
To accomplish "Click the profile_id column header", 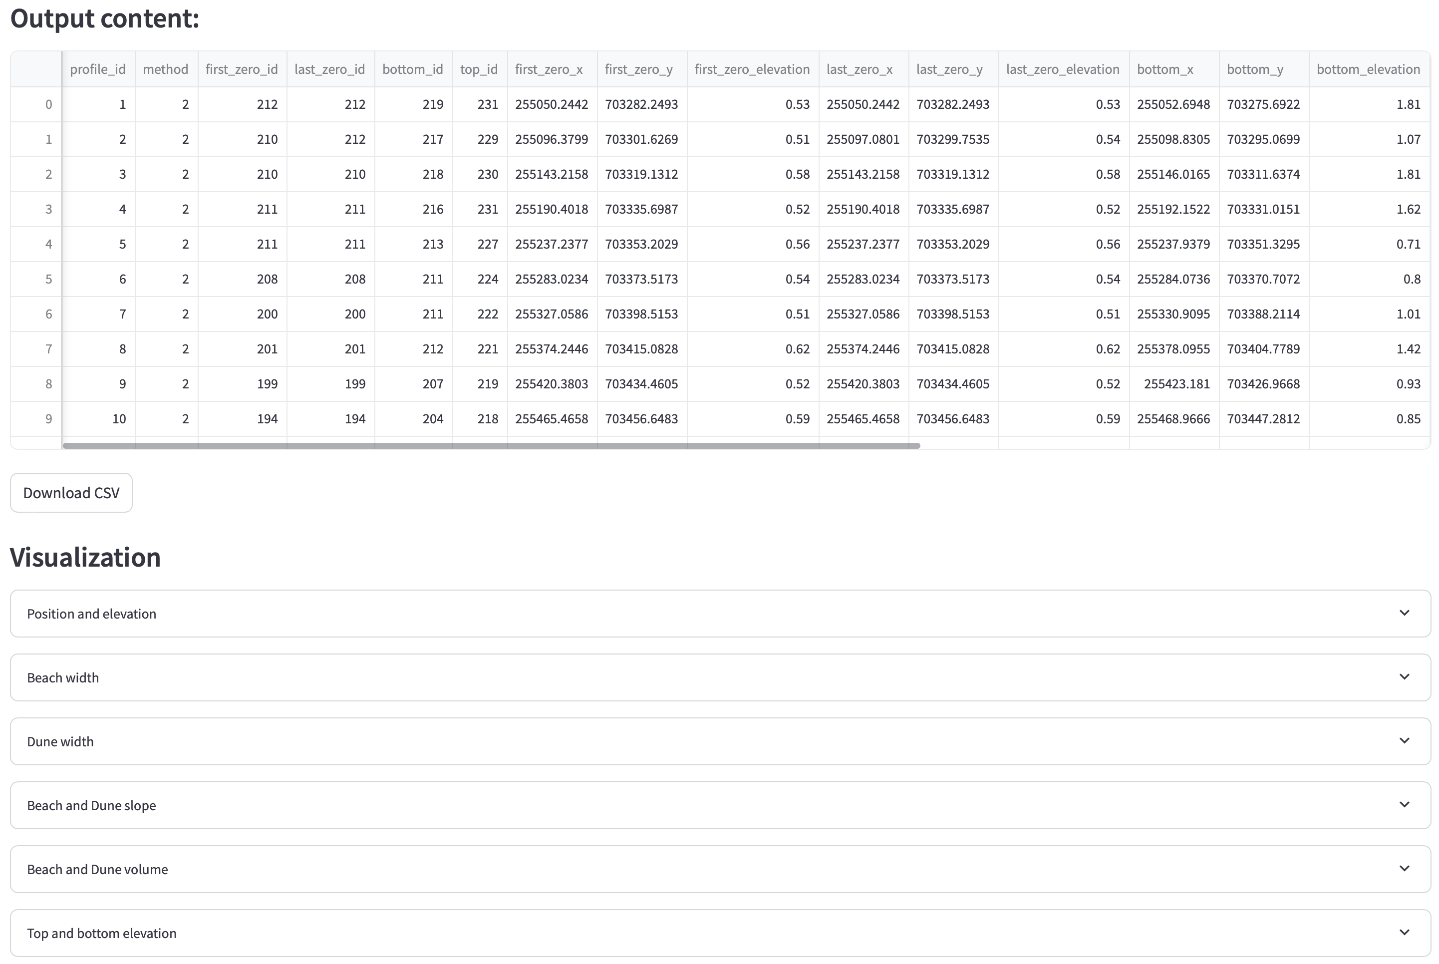I will coord(98,69).
